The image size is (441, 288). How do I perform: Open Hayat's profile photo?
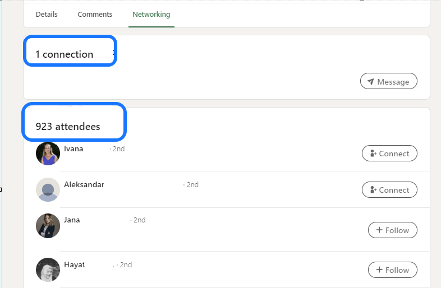click(48, 270)
